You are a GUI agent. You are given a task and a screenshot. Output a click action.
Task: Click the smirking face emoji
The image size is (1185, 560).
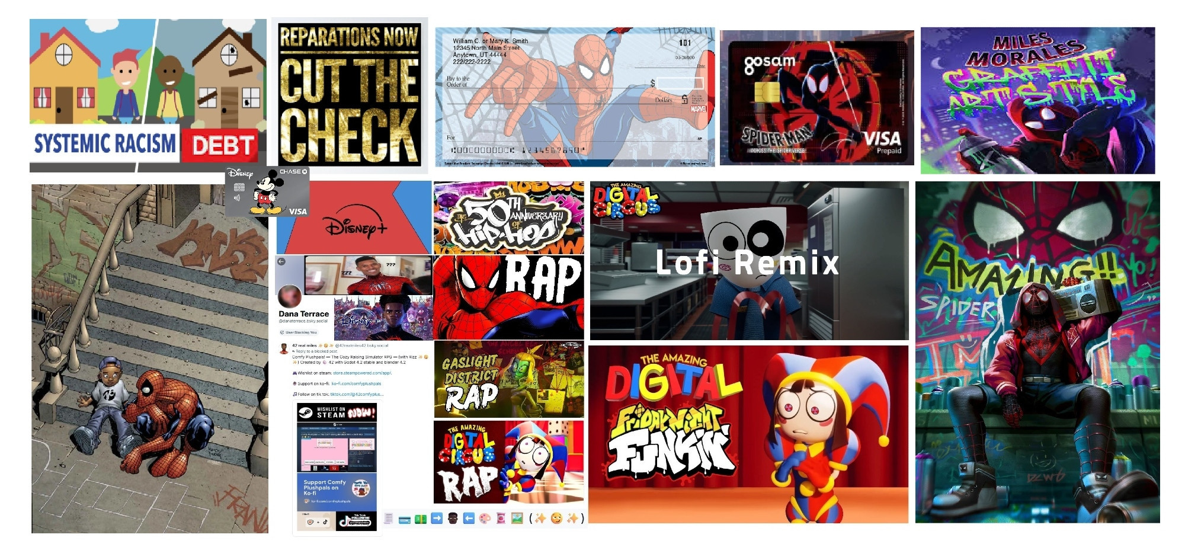coord(557,518)
